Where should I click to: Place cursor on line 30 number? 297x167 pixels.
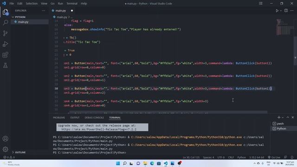pos(56,89)
